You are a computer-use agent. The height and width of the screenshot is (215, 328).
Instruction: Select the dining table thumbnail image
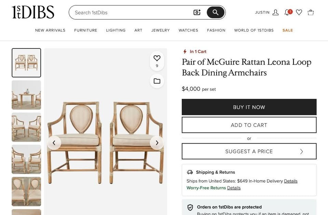click(x=26, y=95)
